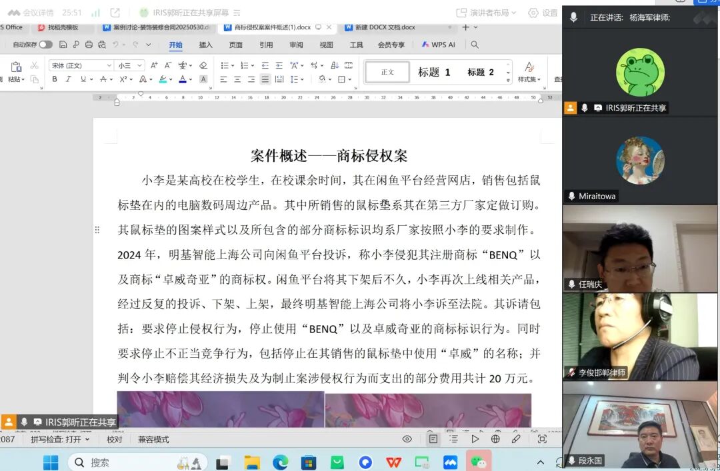The height and width of the screenshot is (471, 720).
Task: Click the 校对 proofread button
Action: 114,439
